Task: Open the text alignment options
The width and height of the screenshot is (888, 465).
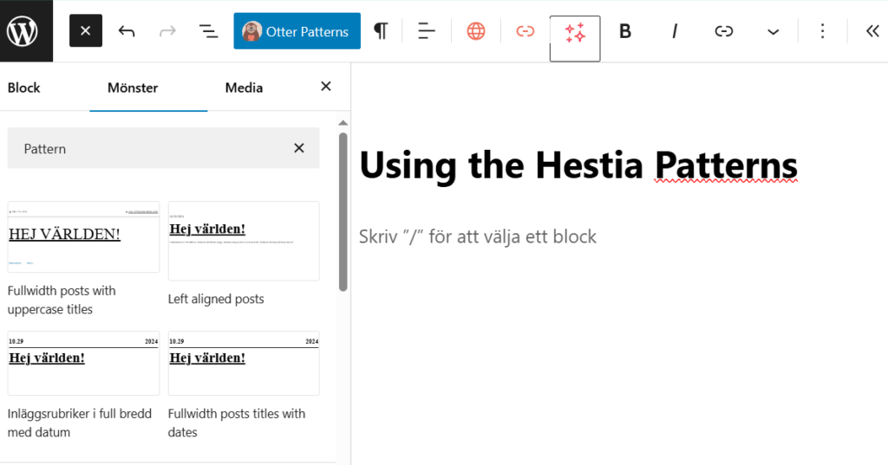Action: (426, 31)
